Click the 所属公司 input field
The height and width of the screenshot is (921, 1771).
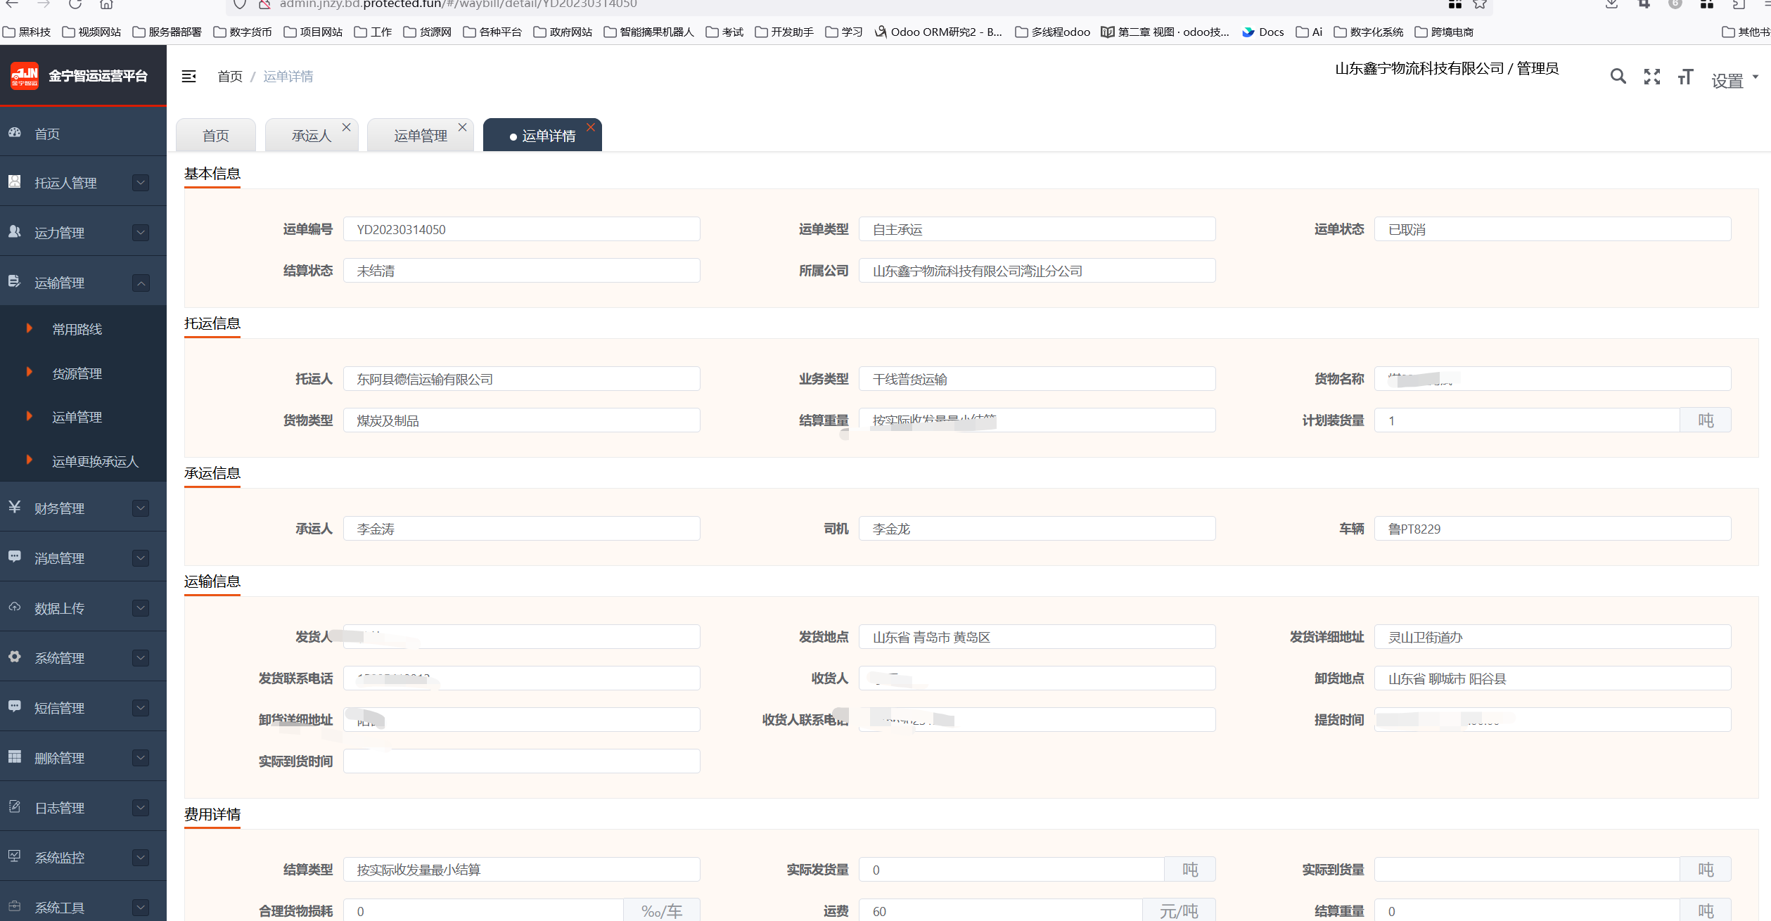click(1037, 271)
